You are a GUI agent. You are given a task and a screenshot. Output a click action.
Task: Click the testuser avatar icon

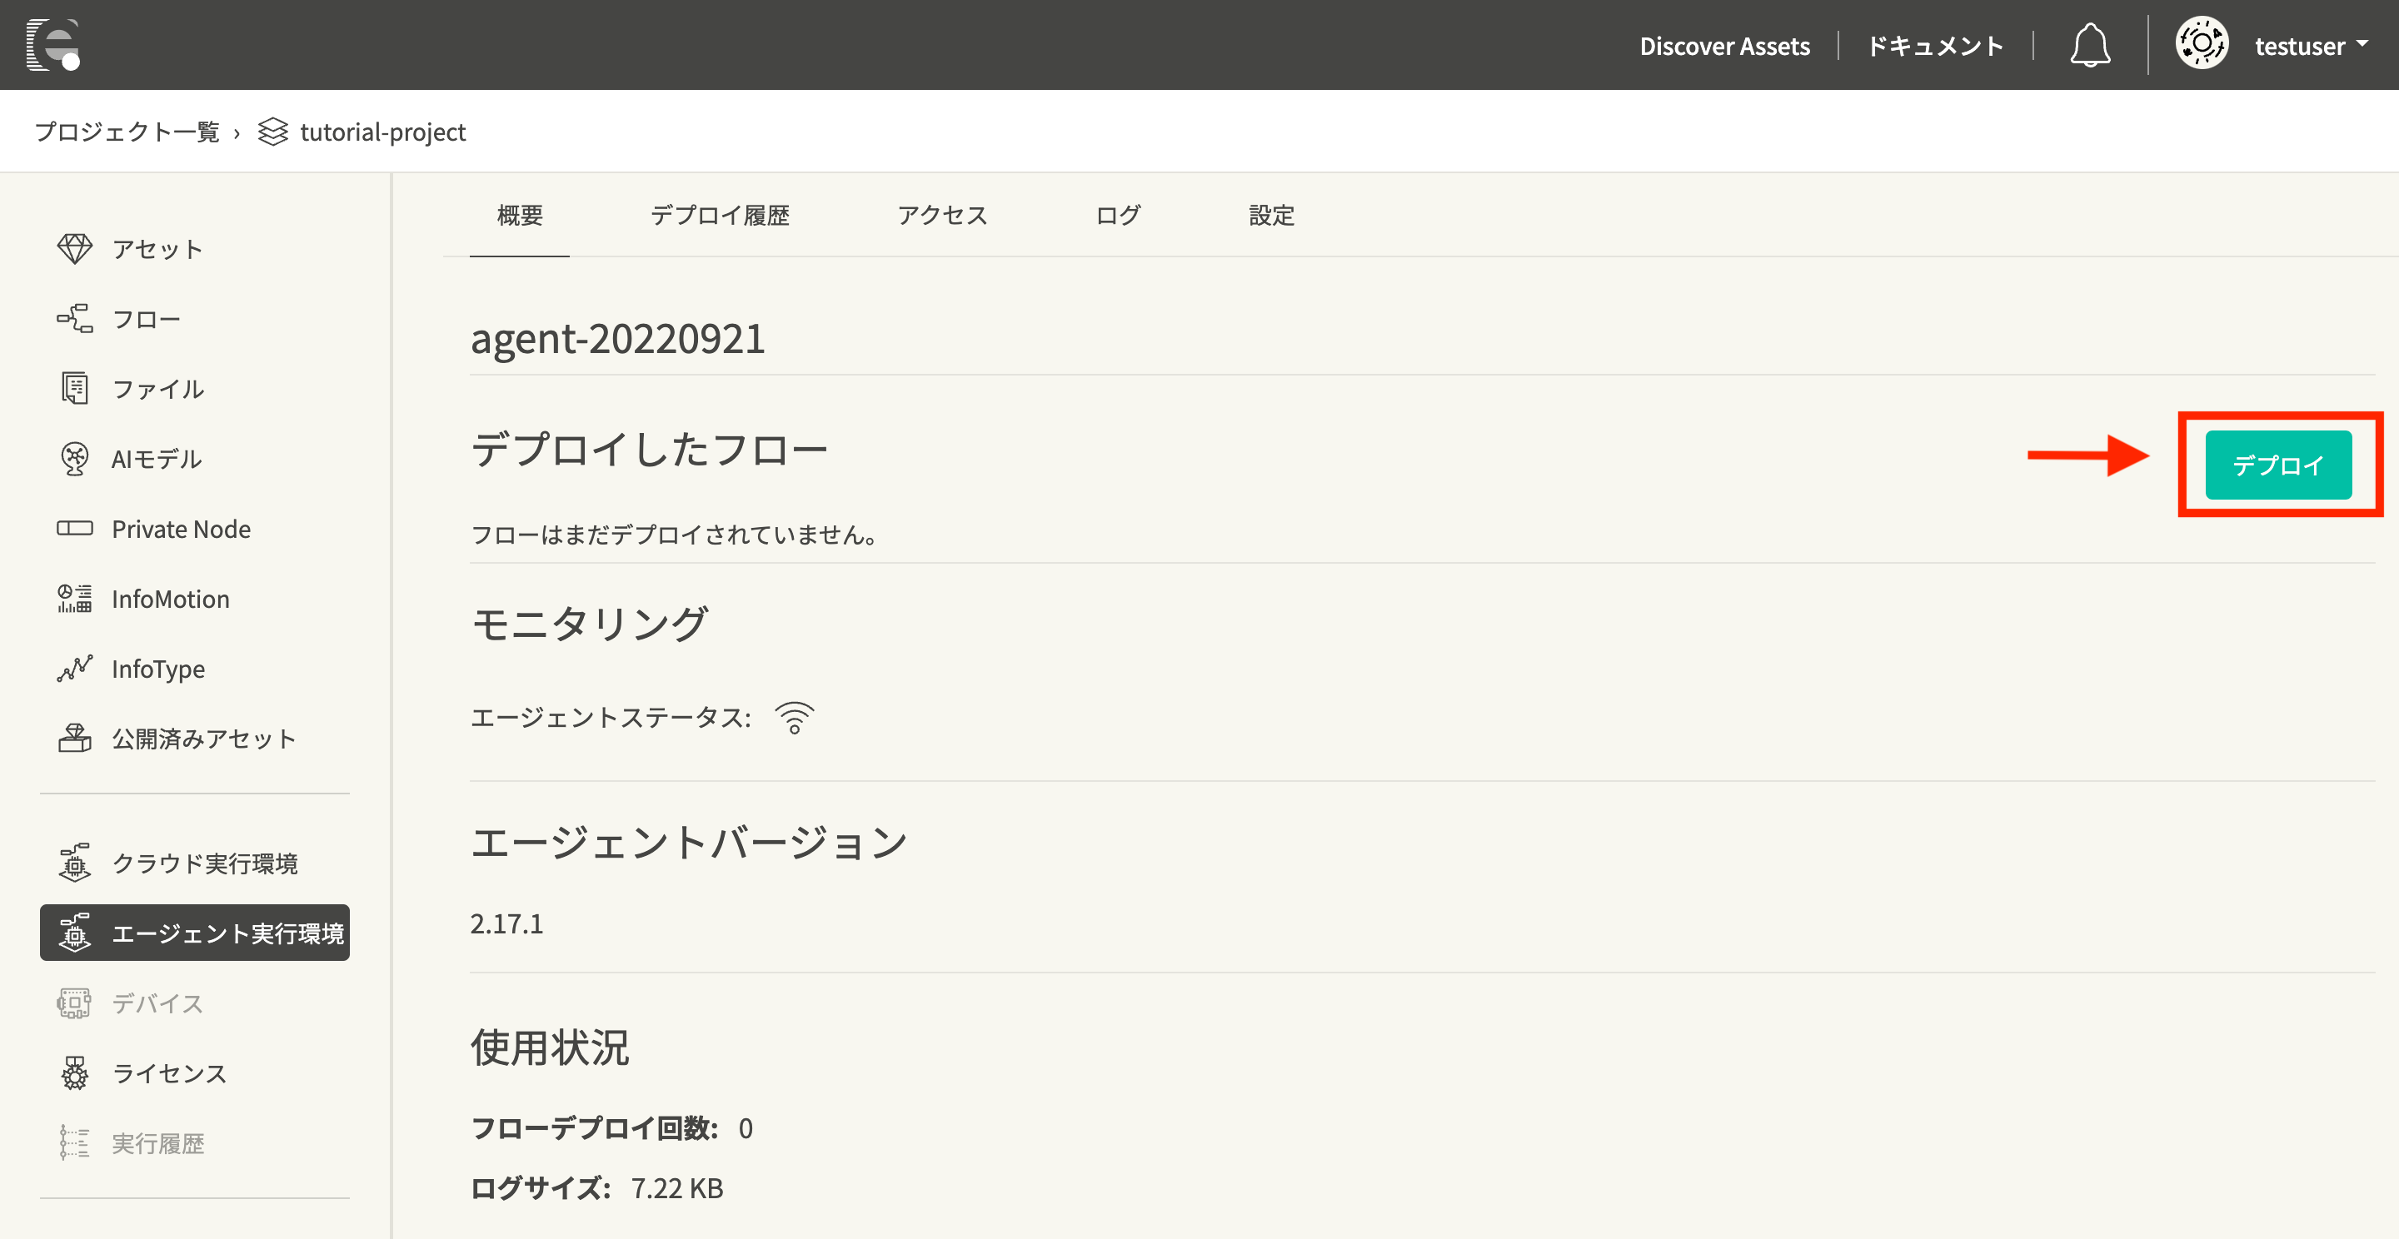click(x=2202, y=44)
